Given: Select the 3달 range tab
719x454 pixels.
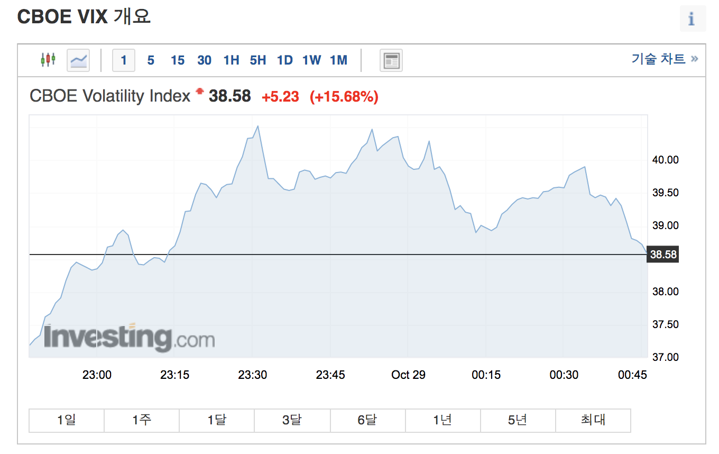Looking at the screenshot, I should pyautogui.click(x=292, y=420).
